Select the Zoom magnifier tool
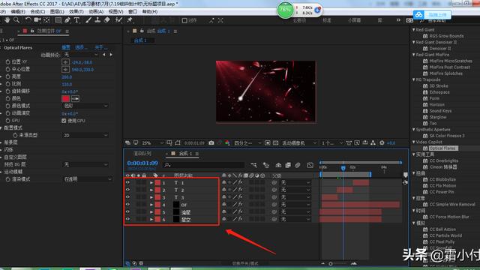The height and width of the screenshot is (270, 480). (x=16, y=20)
